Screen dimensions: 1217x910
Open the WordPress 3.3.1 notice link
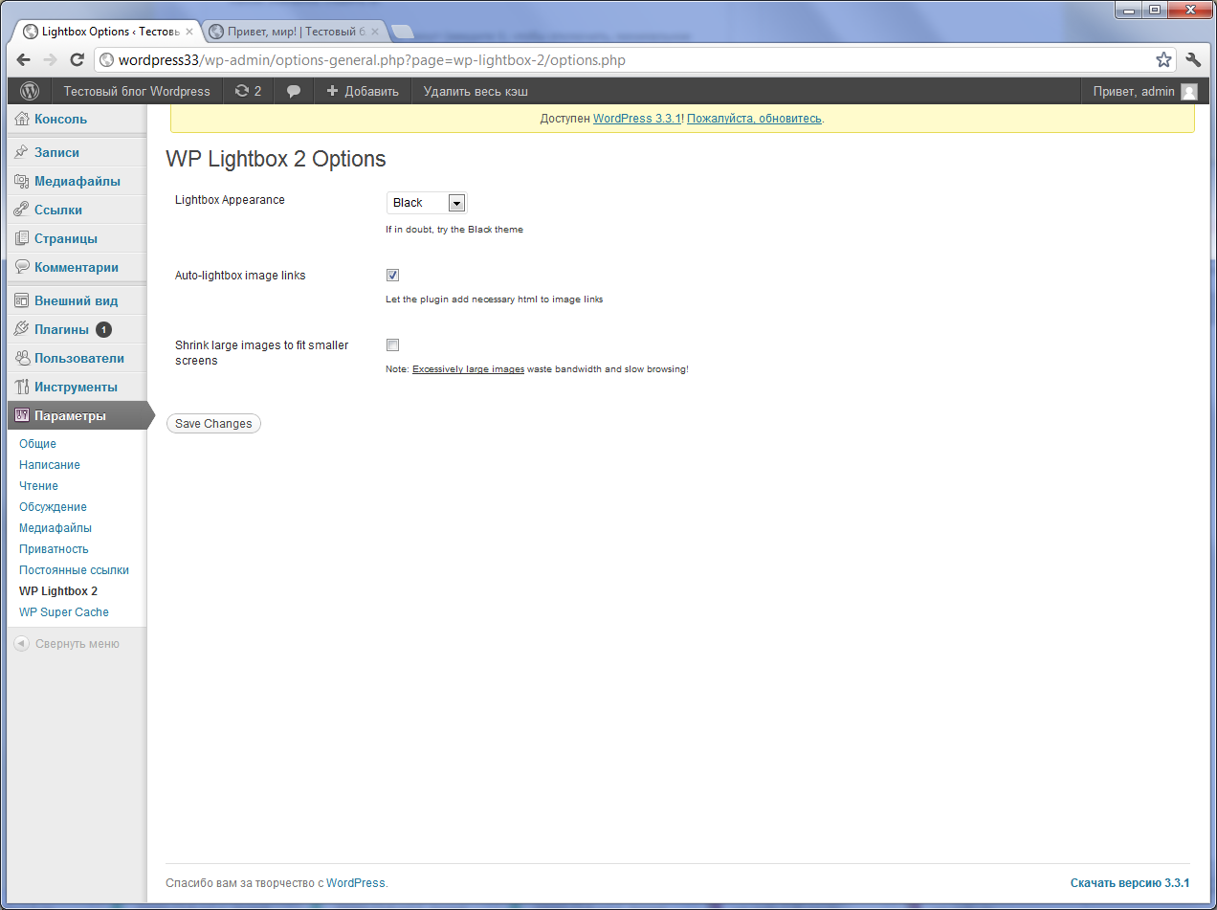point(636,119)
